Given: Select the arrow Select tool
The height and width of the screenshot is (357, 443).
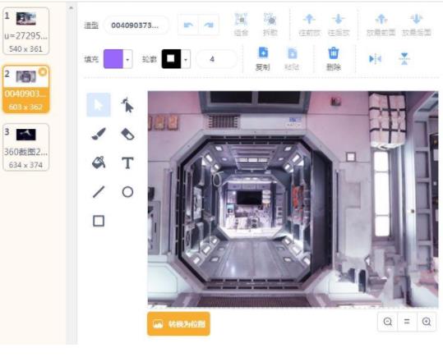Looking at the screenshot, I should pyautogui.click(x=99, y=105).
